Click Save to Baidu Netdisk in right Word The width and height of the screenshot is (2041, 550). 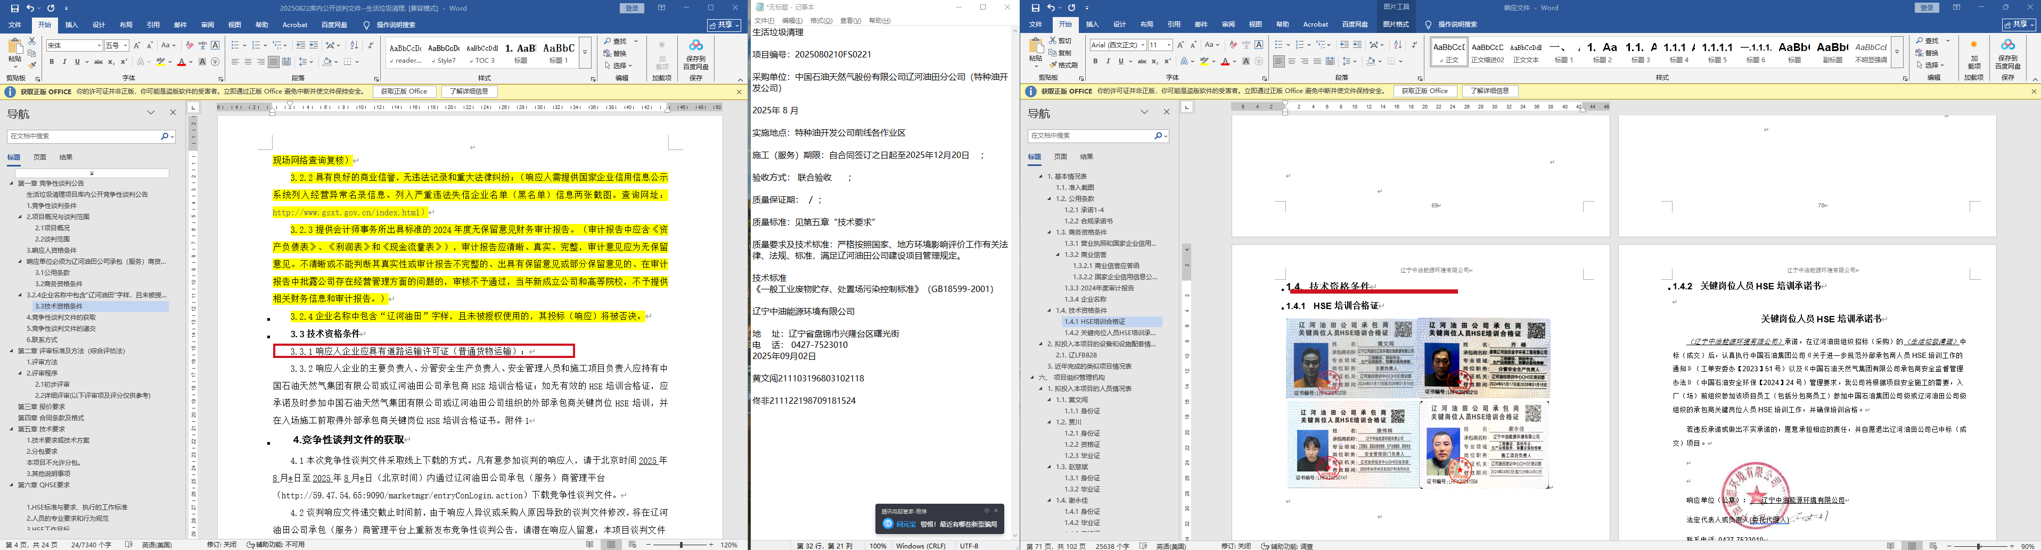click(x=2008, y=54)
